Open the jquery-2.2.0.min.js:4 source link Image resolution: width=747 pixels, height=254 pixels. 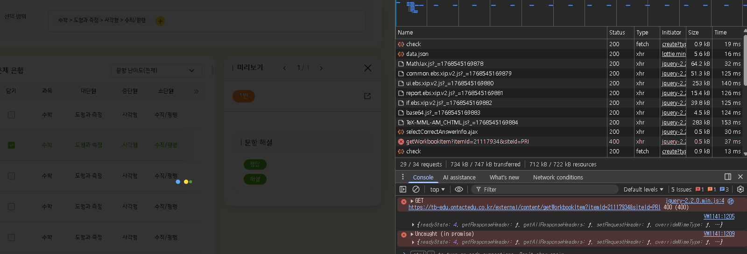click(x=695, y=201)
